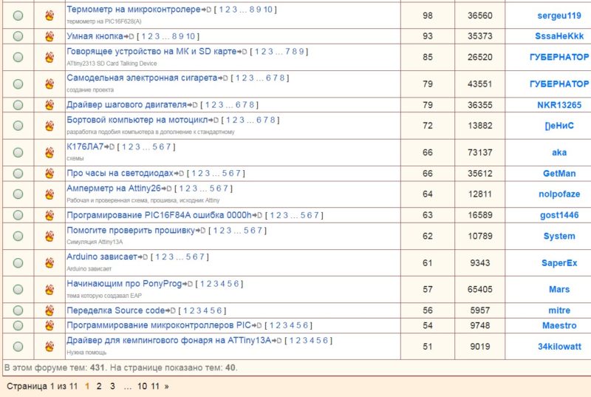Click the flame icon beside Умная кнопка topic
This screenshot has width=591, height=397.
tap(49, 36)
